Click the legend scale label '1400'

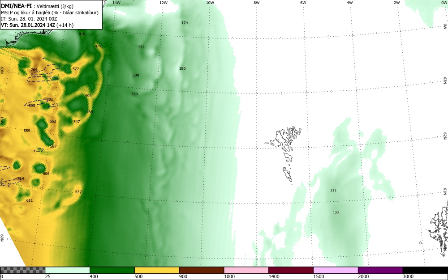pos(274,276)
